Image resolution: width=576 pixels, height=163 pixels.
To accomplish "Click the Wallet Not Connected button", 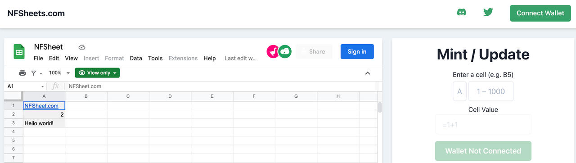I will pos(483,151).
